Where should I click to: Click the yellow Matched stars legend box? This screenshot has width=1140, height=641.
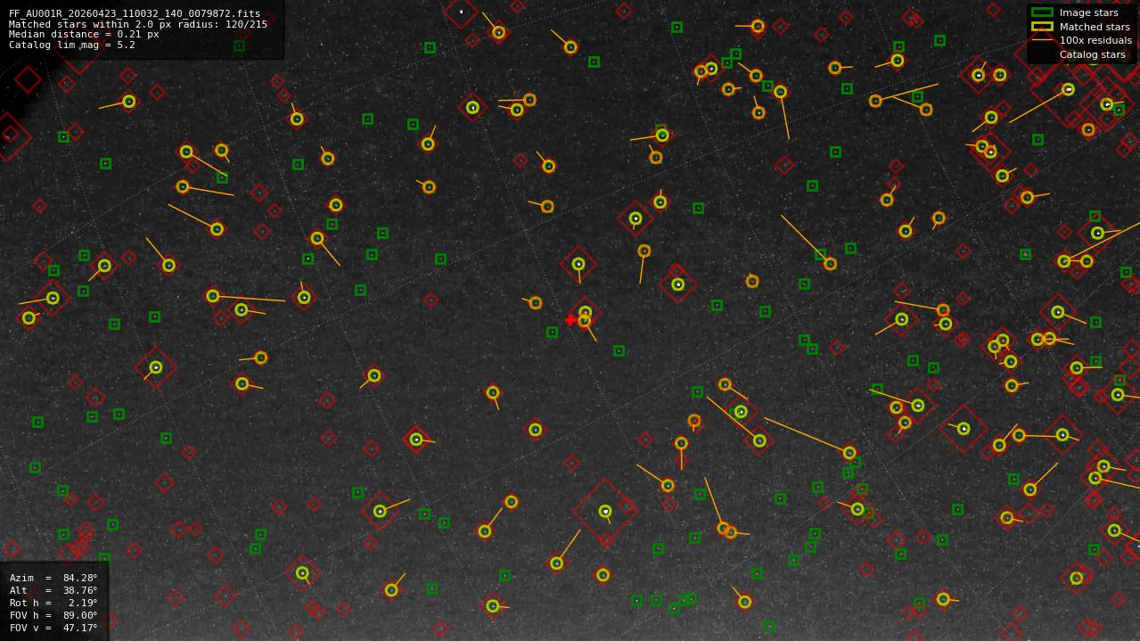click(1042, 26)
